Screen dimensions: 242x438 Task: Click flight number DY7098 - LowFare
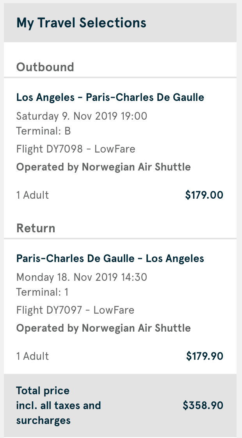point(76,149)
